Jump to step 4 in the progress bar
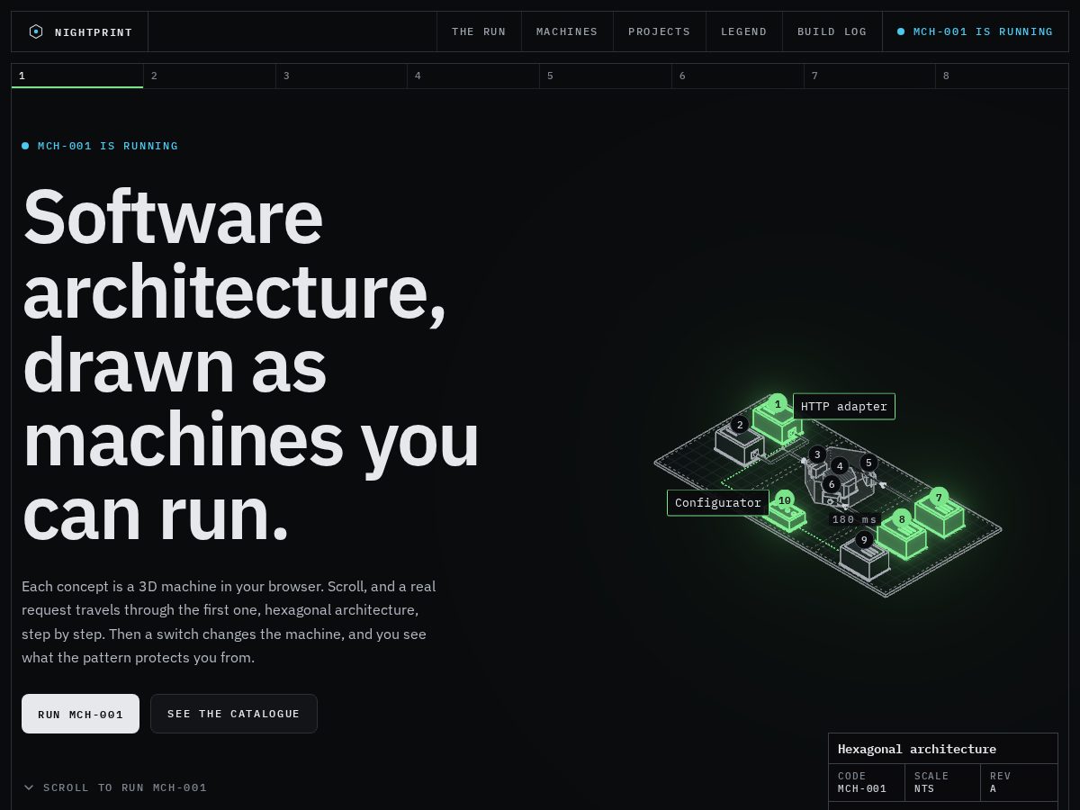The width and height of the screenshot is (1080, 810). click(473, 76)
